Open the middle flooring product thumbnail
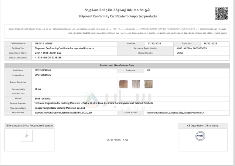Viewport: 235px width, 166px height. [136, 84]
